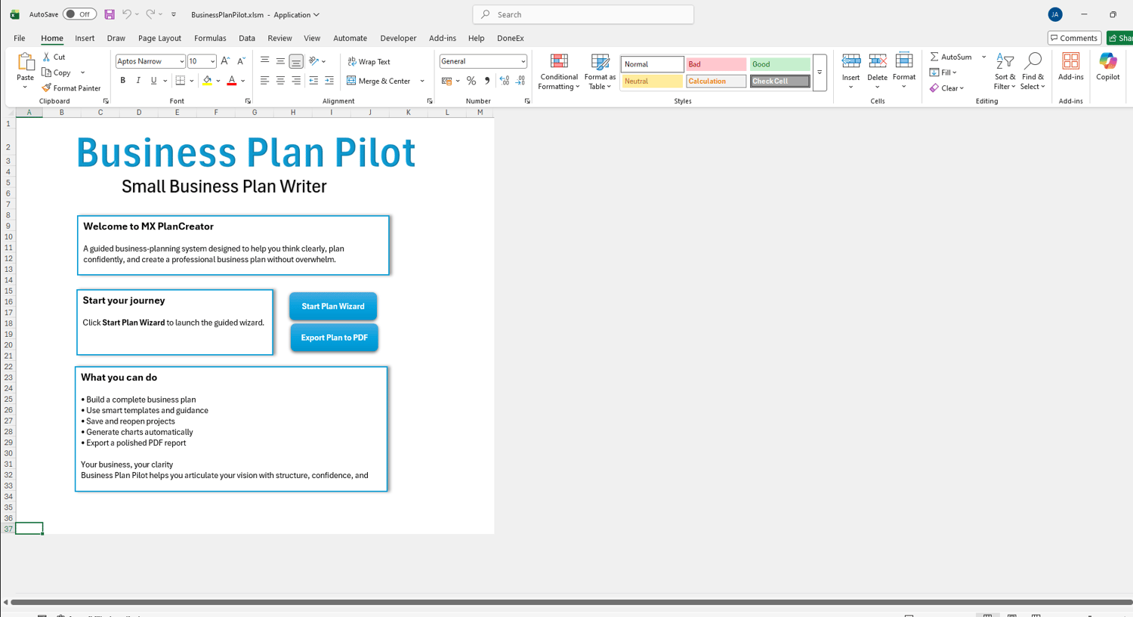This screenshot has height=617, width=1133.
Task: Click the Save icon in the title bar
Action: (x=110, y=14)
